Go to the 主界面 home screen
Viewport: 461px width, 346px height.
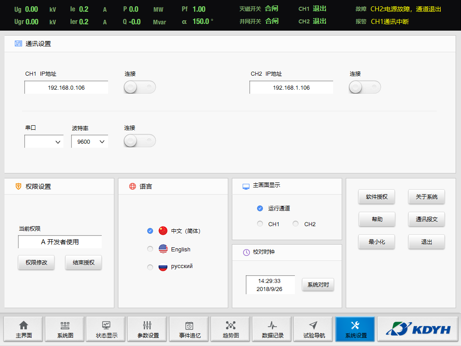tap(23, 329)
